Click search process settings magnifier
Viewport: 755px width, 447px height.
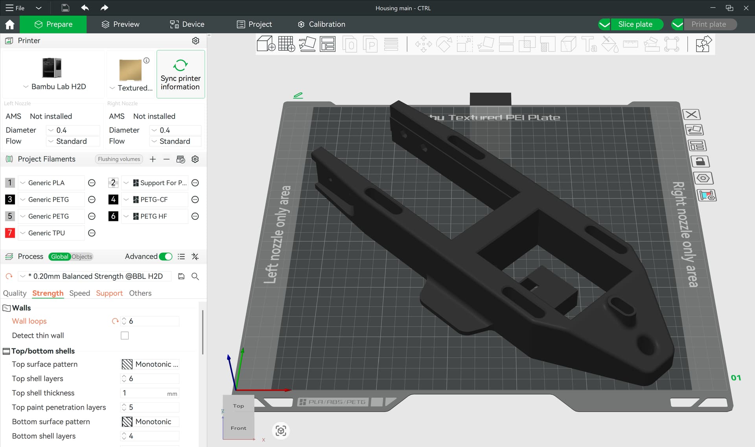[195, 276]
